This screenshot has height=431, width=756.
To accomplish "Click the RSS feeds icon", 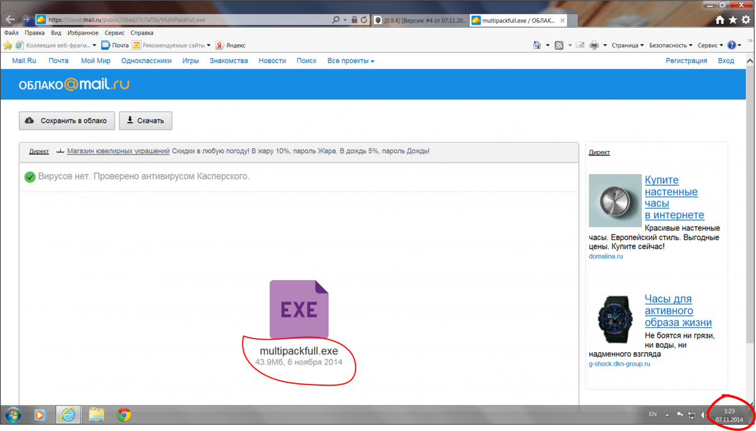I will pos(559,45).
